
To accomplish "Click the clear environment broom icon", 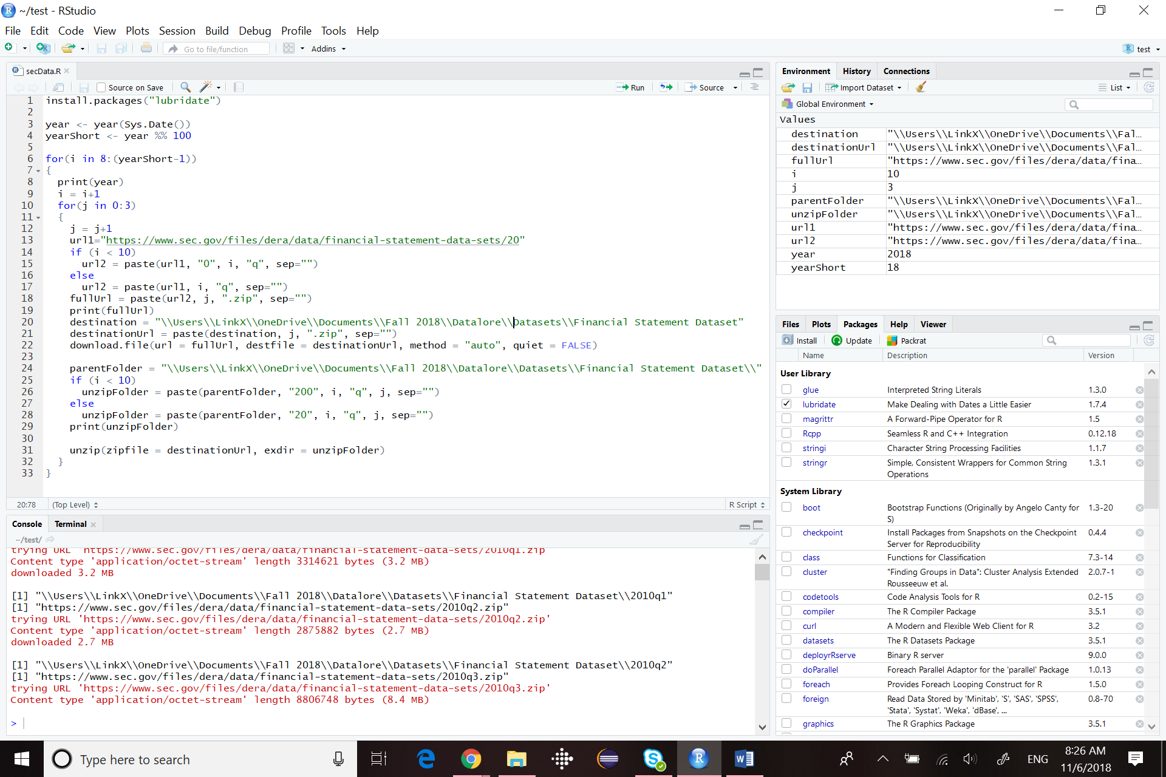I will pos(921,87).
